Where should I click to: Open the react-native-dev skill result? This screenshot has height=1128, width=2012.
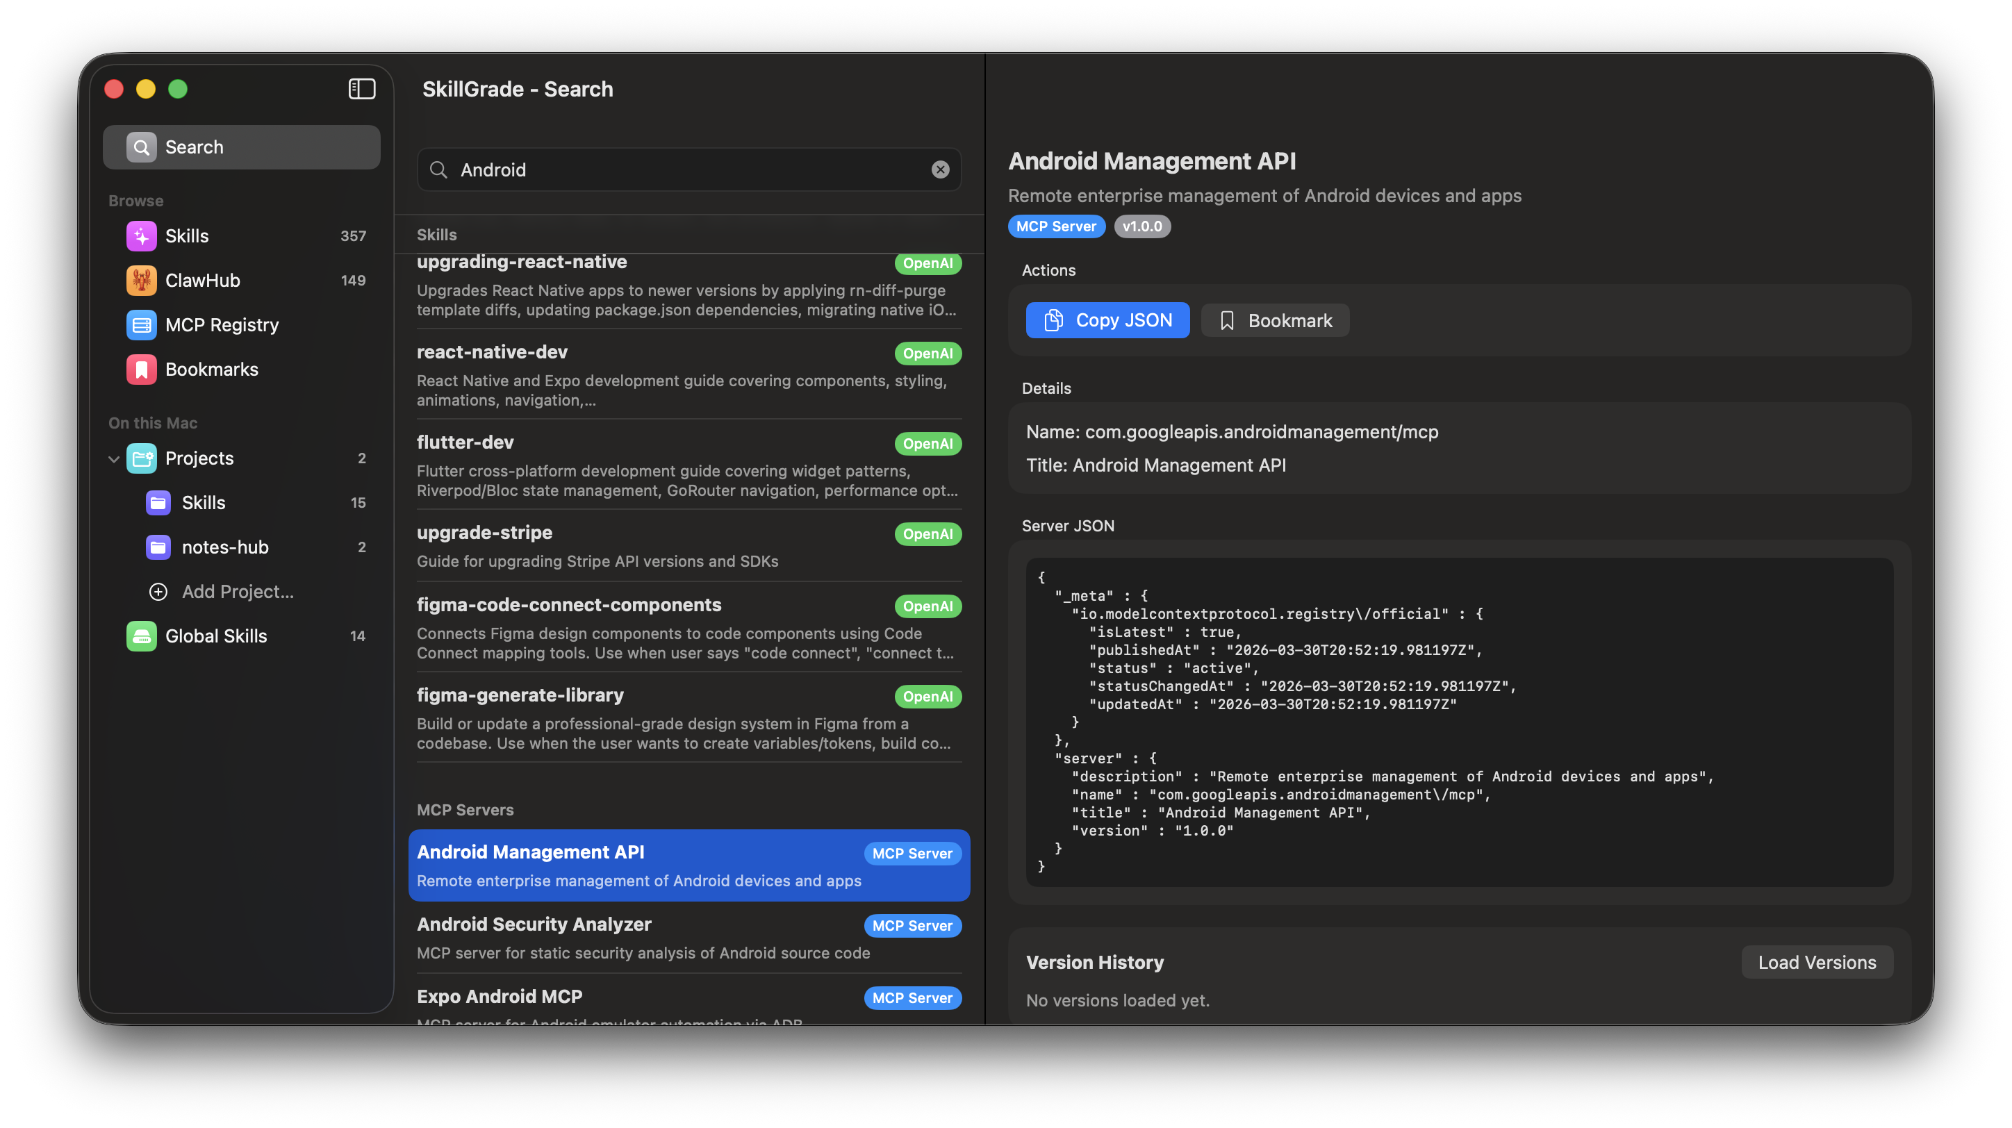[689, 374]
